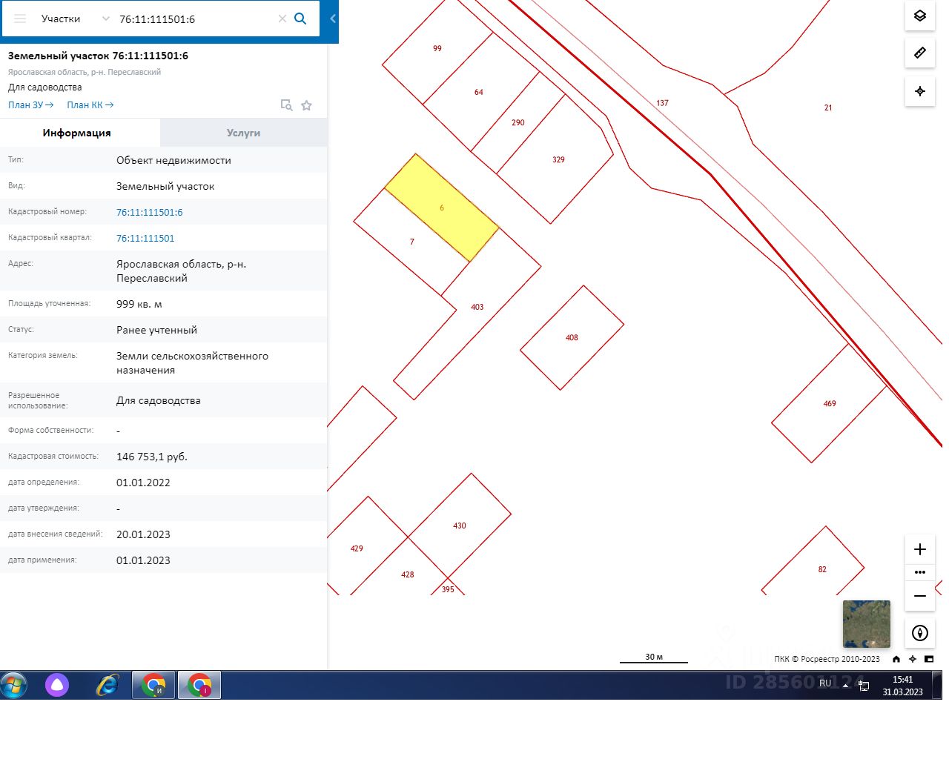
Task: Run search with magnifier icon
Action: point(300,19)
